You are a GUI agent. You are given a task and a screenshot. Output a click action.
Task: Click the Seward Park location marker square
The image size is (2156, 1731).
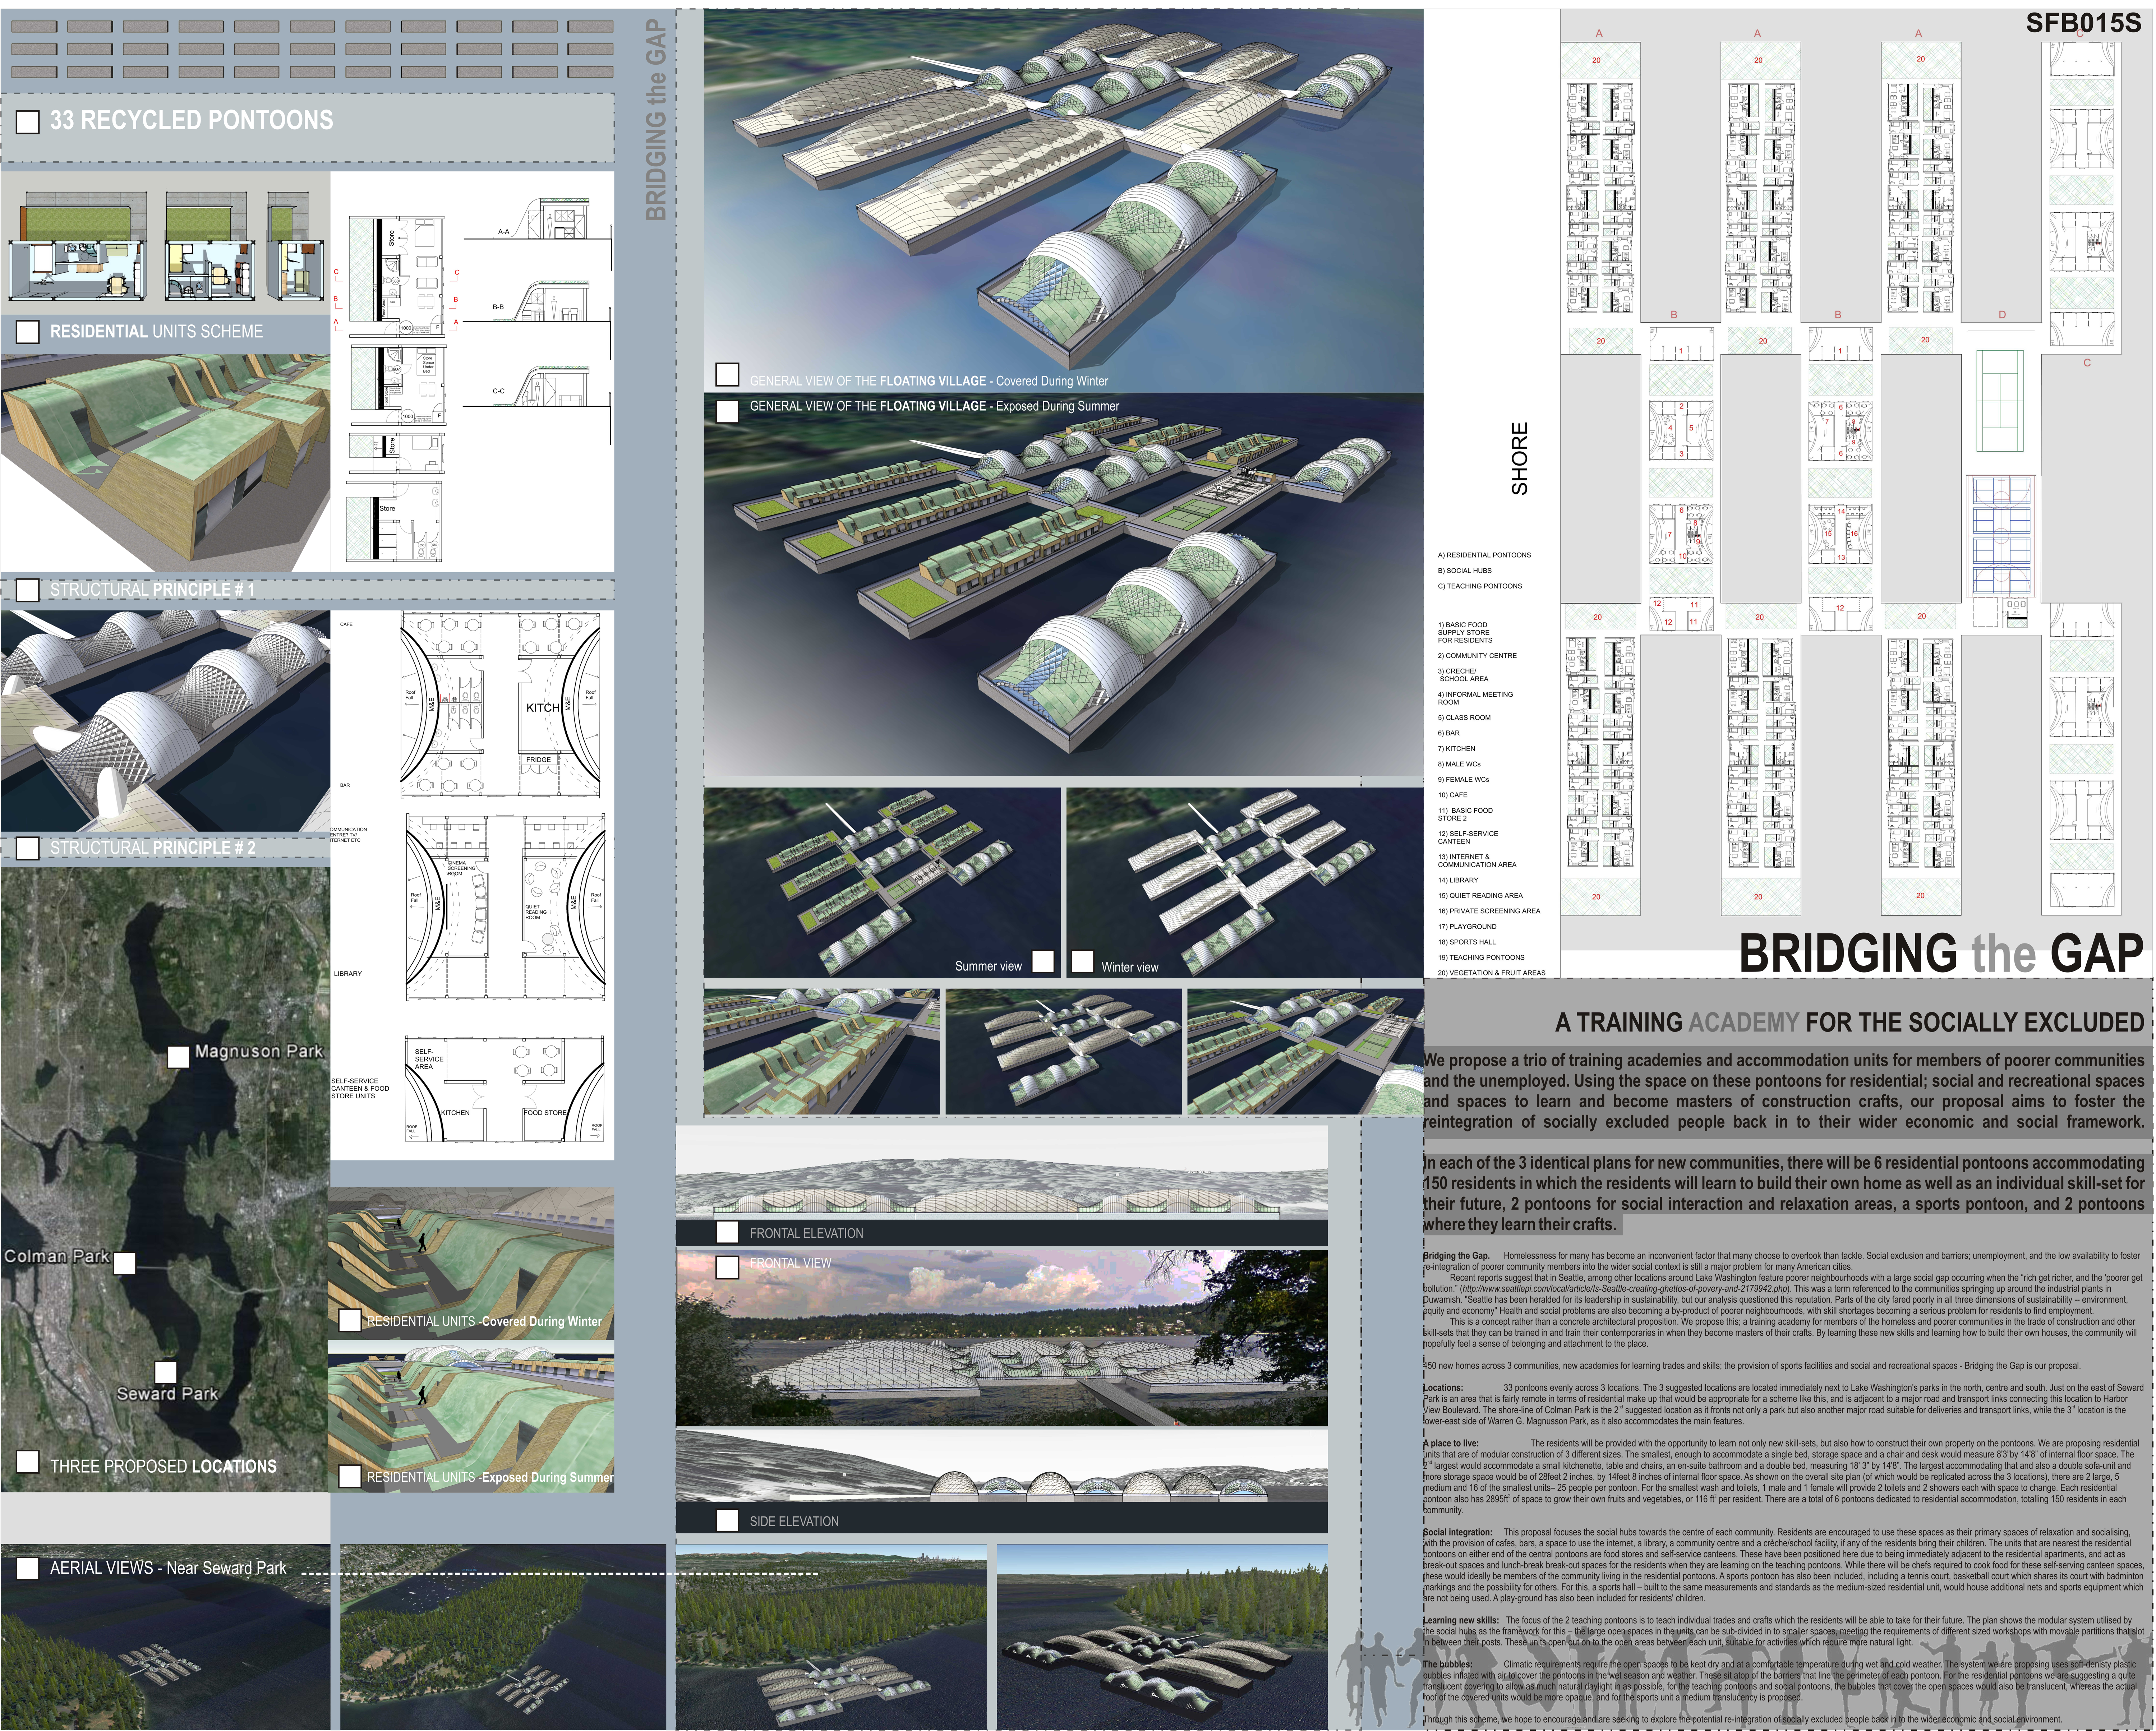pyautogui.click(x=166, y=1372)
